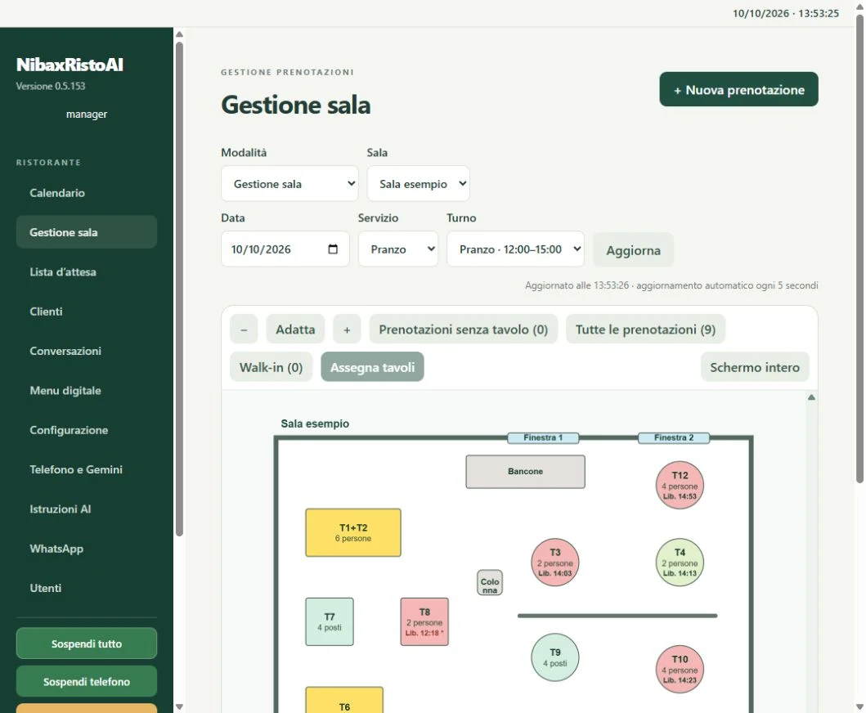The image size is (866, 713).
Task: Open the WhatsApp section
Action: coord(86,549)
